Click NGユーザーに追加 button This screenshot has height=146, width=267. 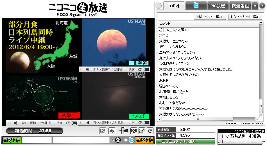(x=245, y=17)
